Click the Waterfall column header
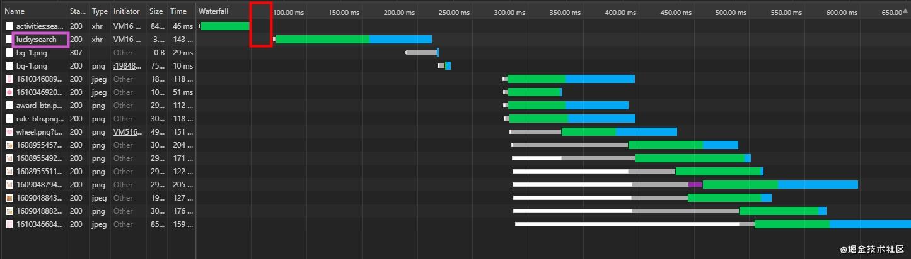 pyautogui.click(x=214, y=11)
